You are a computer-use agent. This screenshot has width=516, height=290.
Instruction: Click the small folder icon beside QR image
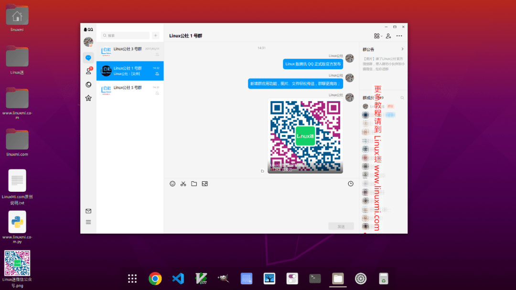(263, 171)
